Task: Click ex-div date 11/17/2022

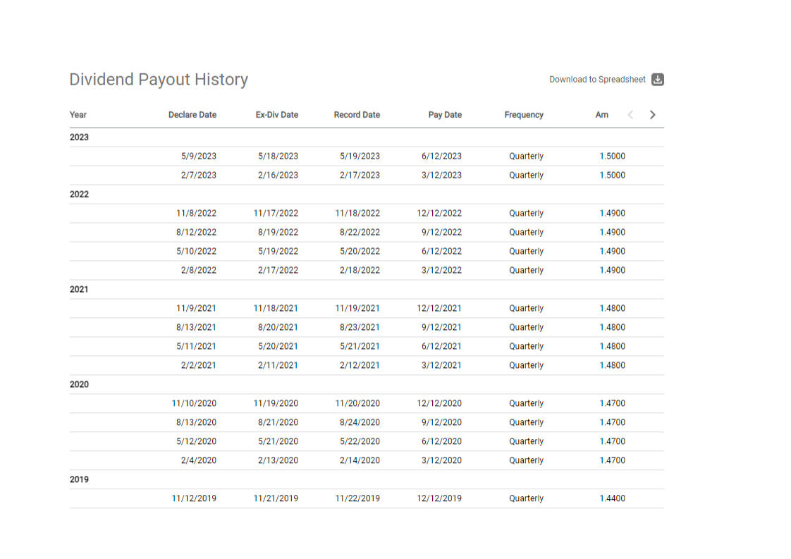Action: coord(276,214)
